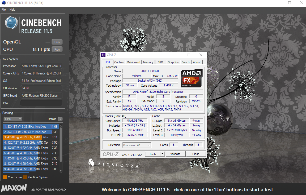Click the Core Speed value 4816.06 MHz
Image resolution: width=306 pixels, height=195 pixels.
click(135, 121)
